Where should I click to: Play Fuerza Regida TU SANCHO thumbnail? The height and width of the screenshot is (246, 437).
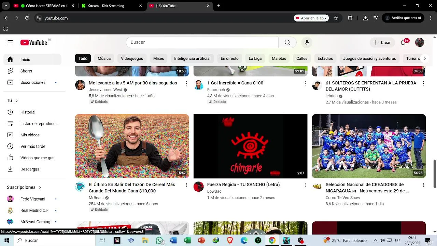(250, 146)
